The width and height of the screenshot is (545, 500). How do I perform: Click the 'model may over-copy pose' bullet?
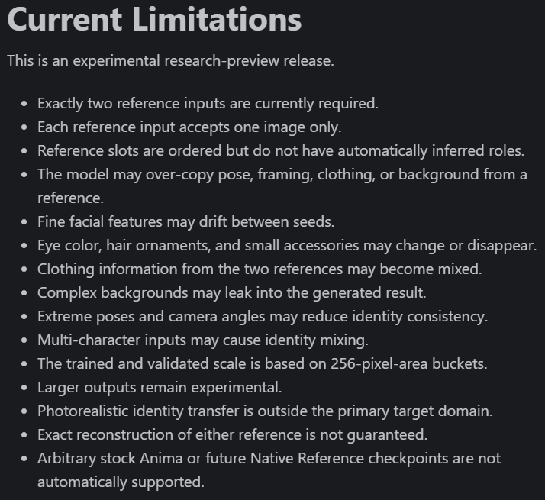point(282,175)
